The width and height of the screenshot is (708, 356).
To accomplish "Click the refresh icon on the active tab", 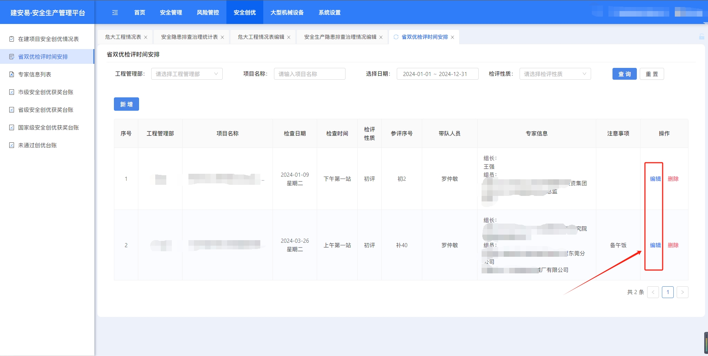I will (396, 37).
